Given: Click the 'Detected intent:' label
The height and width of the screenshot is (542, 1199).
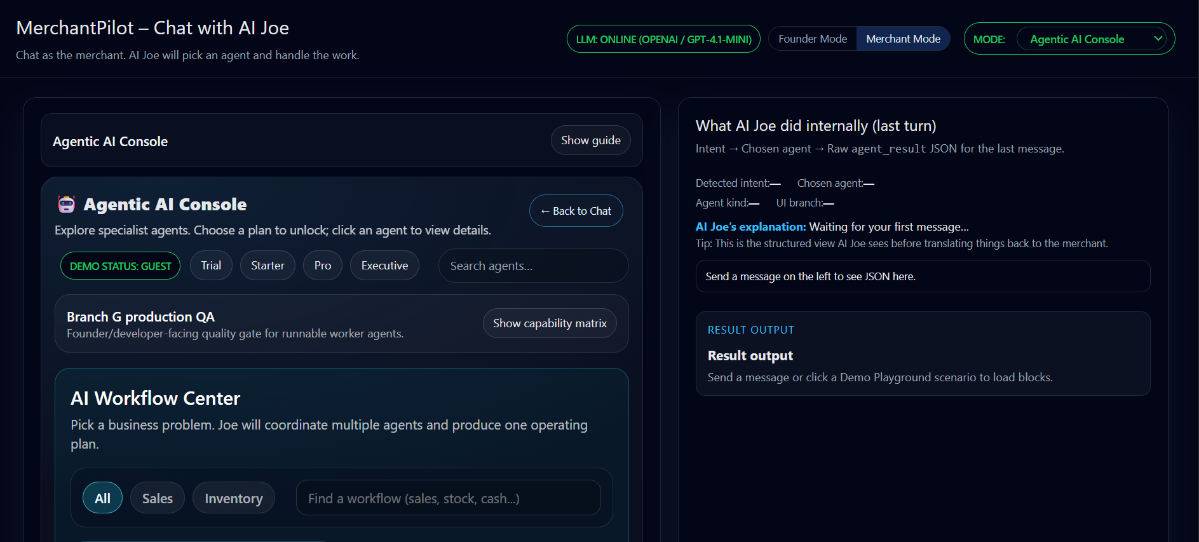Looking at the screenshot, I should [x=733, y=183].
